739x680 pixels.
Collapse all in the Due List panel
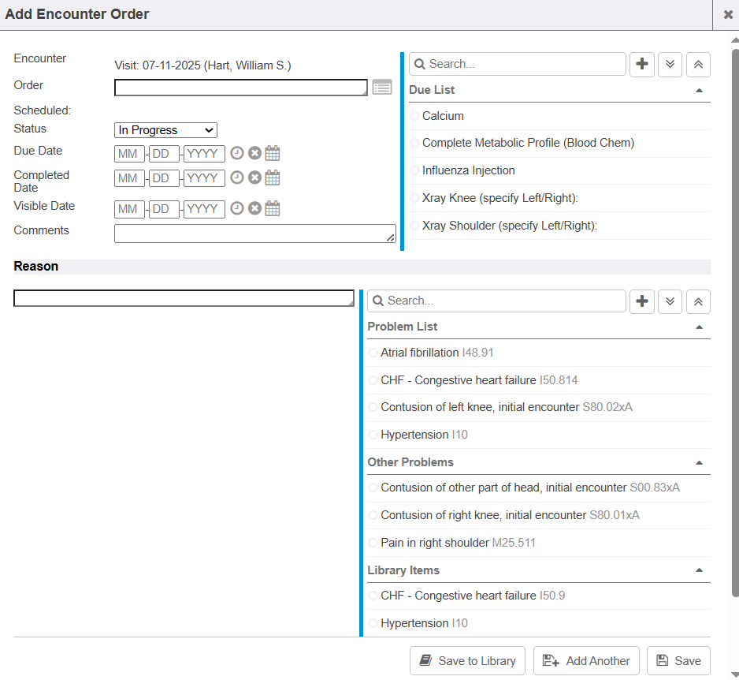click(698, 64)
